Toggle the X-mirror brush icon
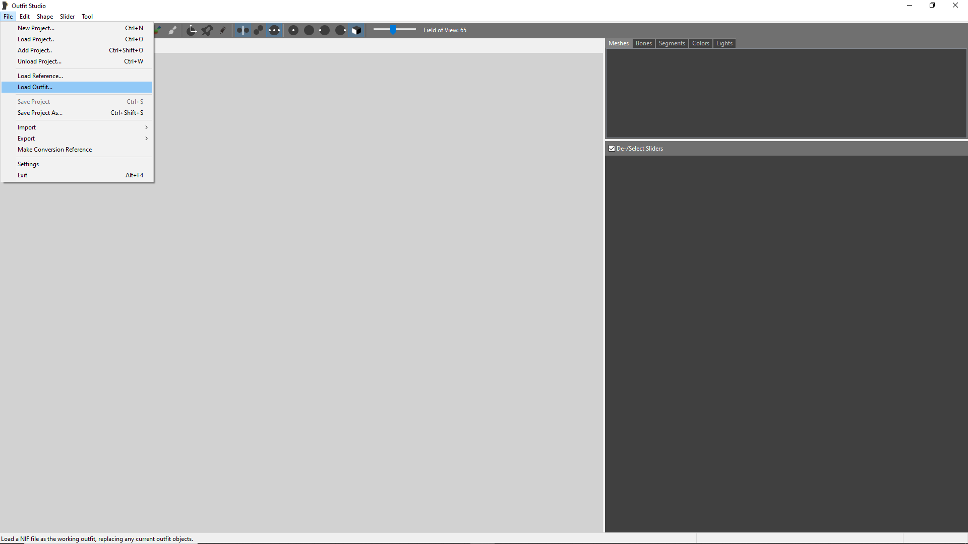Viewport: 968px width, 544px height. 243,30
